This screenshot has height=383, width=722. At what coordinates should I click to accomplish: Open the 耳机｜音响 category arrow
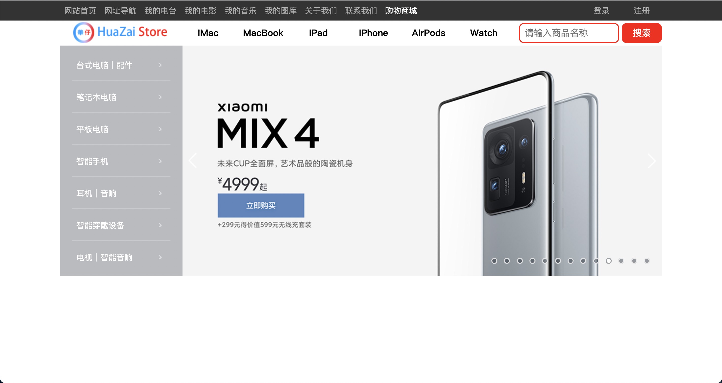click(x=160, y=193)
